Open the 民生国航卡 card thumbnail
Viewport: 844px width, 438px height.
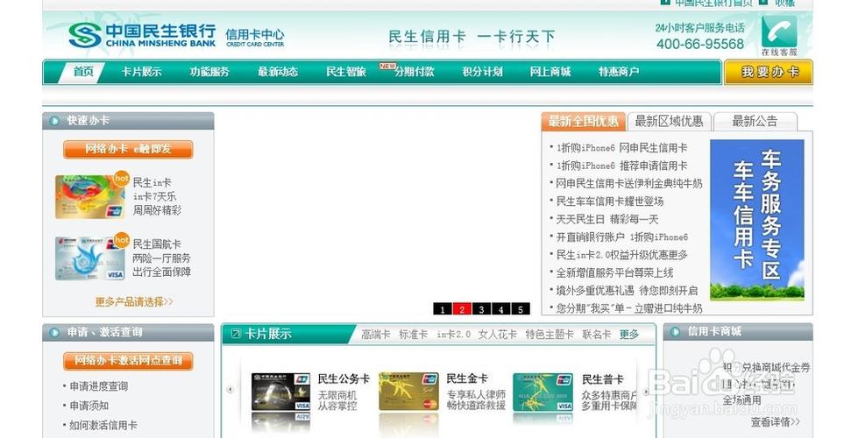90,258
